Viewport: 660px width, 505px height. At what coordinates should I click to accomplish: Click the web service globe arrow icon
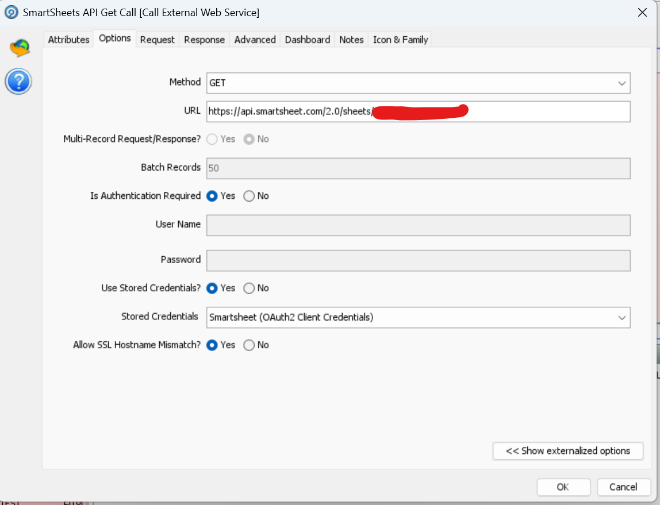click(x=20, y=48)
